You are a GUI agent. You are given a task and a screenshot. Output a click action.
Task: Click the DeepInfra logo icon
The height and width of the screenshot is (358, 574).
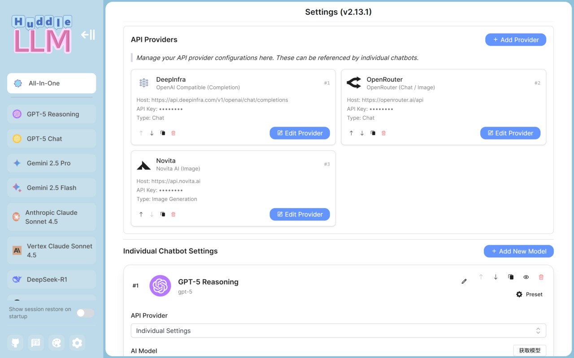click(144, 83)
